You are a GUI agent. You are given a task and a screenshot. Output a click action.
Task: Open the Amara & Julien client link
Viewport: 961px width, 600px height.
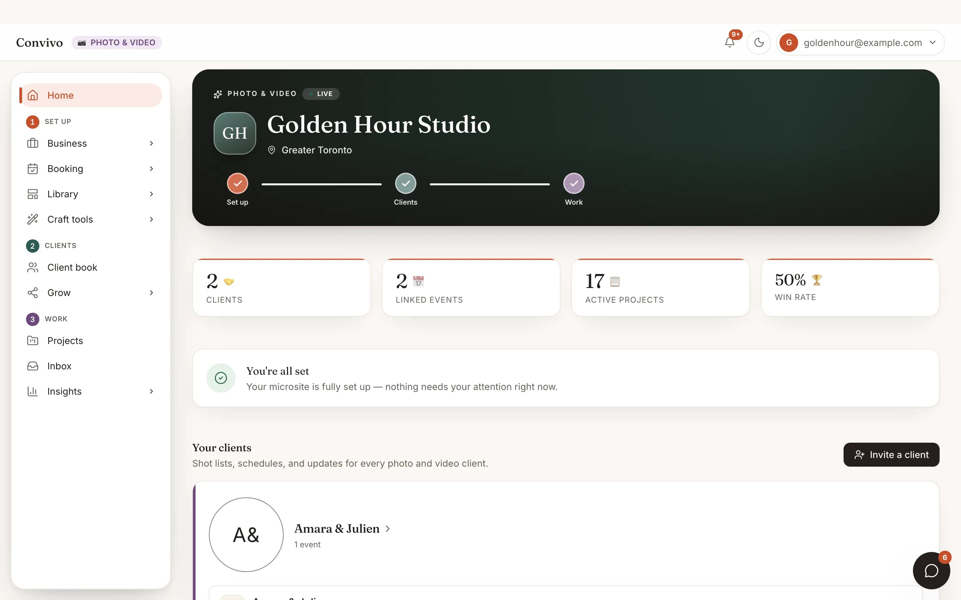tap(342, 529)
